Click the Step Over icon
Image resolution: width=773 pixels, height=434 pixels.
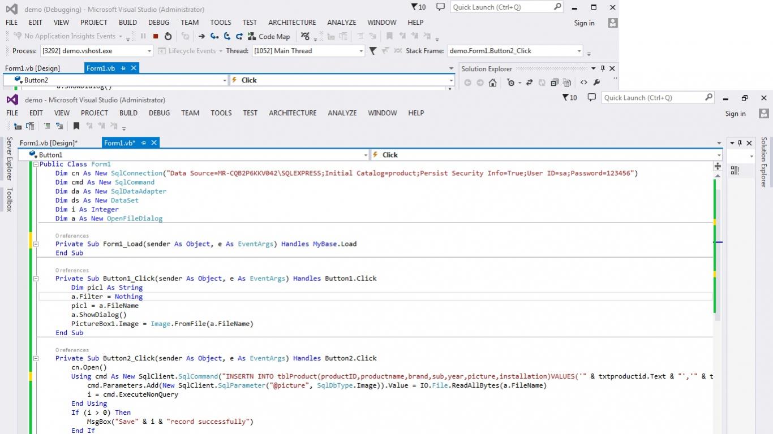click(227, 36)
